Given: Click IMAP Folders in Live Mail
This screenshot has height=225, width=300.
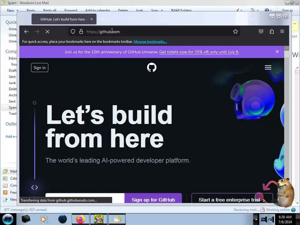Looking at the screenshot, I should click(181, 10).
